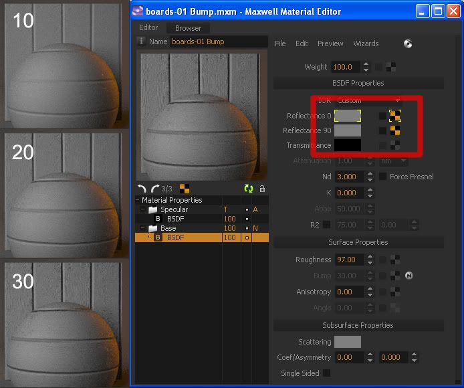This screenshot has width=464, height=388.
Task: Click the B icon of highlighted BSDF row
Action: tap(158, 237)
